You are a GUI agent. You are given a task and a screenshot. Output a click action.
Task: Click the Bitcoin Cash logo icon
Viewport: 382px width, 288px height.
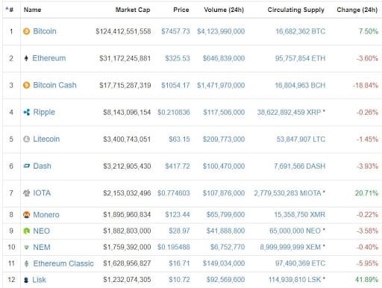click(26, 85)
